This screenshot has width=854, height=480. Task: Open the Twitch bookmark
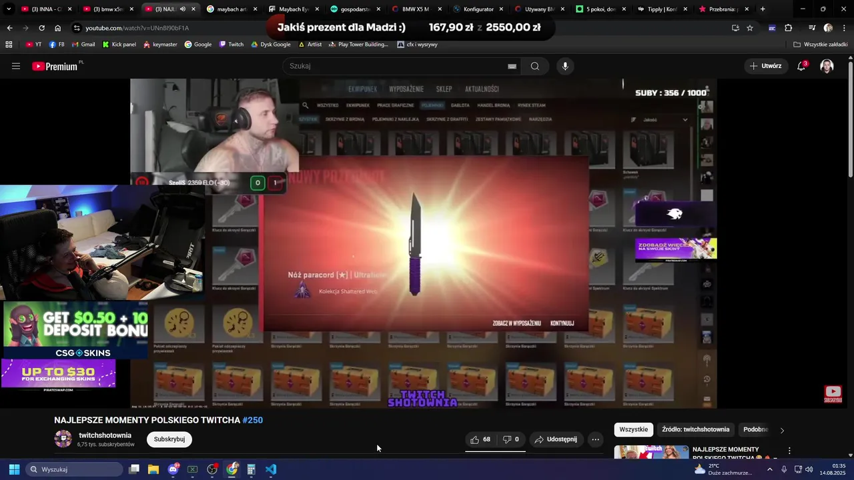pos(231,45)
